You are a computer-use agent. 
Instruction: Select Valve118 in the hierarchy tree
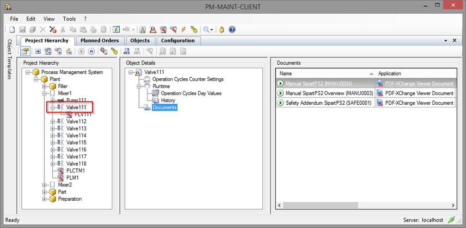pyautogui.click(x=77, y=163)
